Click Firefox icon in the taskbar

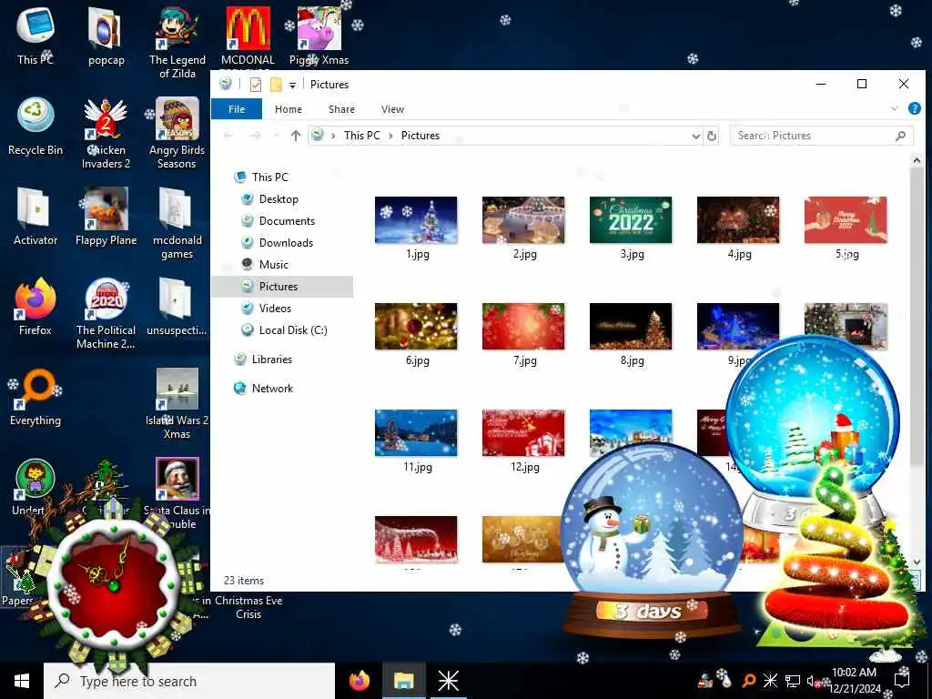359,681
